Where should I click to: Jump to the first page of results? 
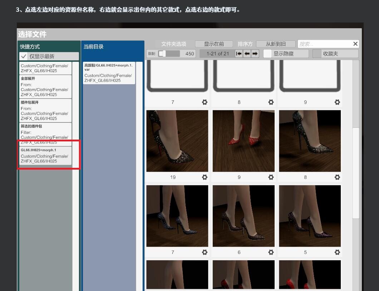pos(239,54)
